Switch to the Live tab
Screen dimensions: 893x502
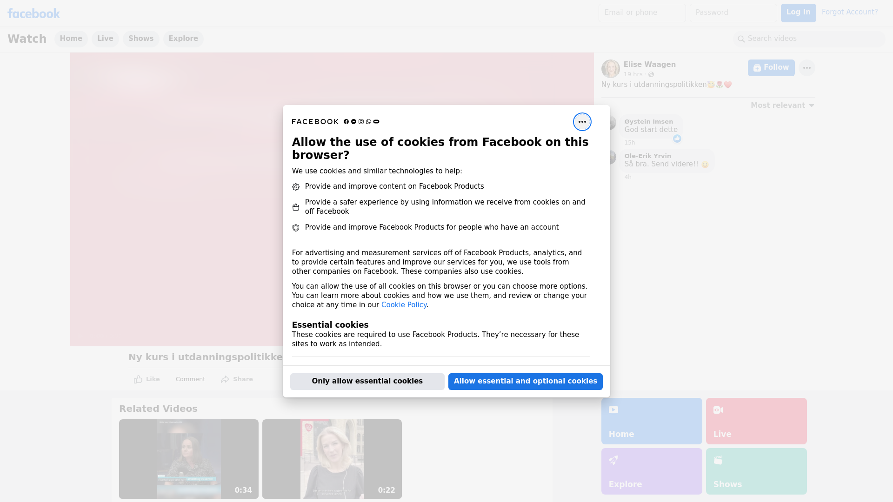[105, 39]
